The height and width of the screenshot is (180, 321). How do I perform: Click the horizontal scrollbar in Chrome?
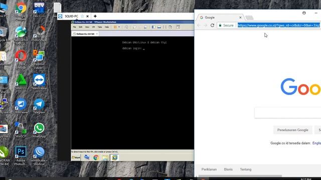click(240, 175)
